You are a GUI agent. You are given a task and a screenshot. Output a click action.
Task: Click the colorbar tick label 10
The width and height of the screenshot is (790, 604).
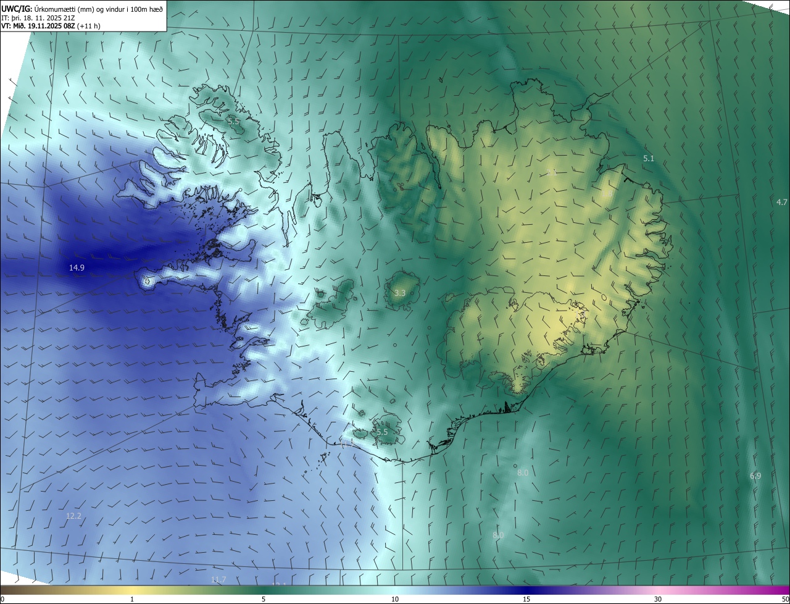coord(395,600)
